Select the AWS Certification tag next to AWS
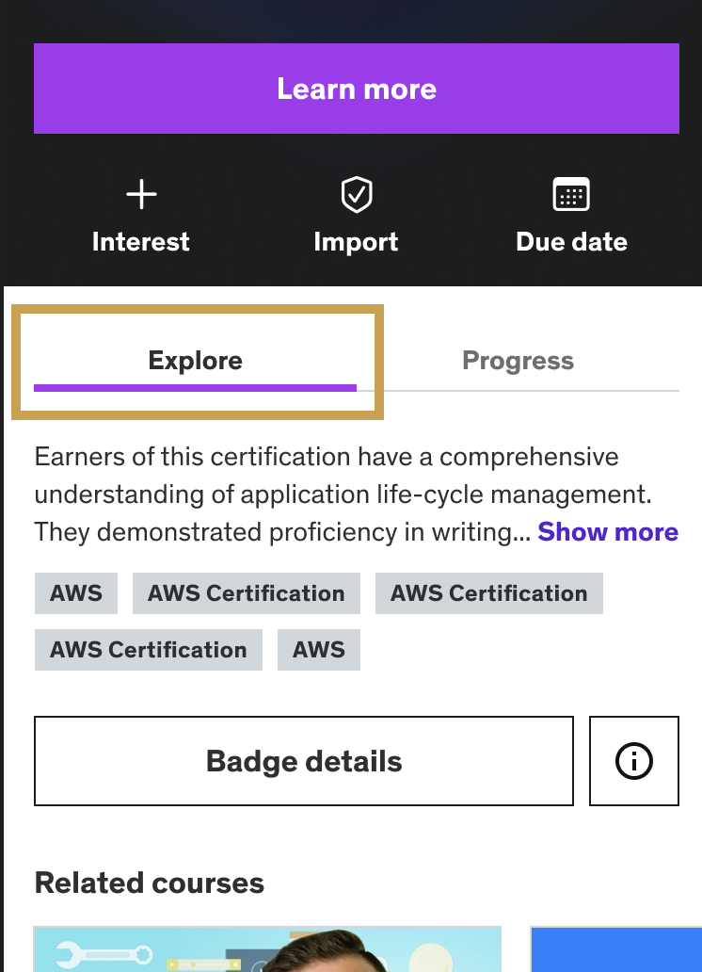Screen dimensions: 702x972 (x=246, y=593)
